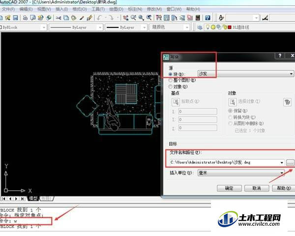Image resolution: width=295 pixels, height=236 pixels.
Task: Click the red layer color swatch
Action: coord(230,28)
